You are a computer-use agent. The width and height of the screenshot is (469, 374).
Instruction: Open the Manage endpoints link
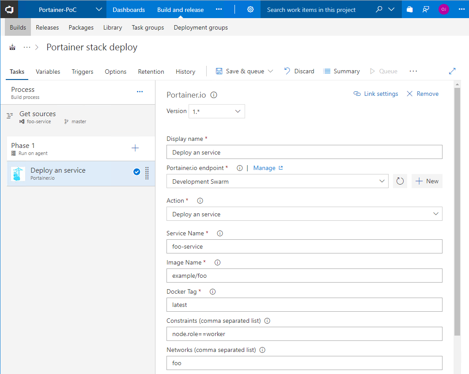point(268,168)
